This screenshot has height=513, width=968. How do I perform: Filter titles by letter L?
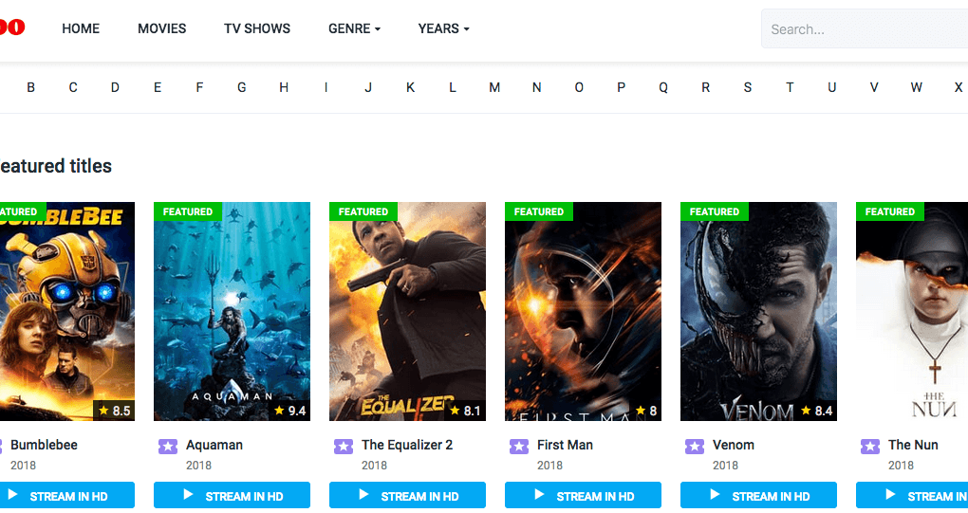coord(453,87)
